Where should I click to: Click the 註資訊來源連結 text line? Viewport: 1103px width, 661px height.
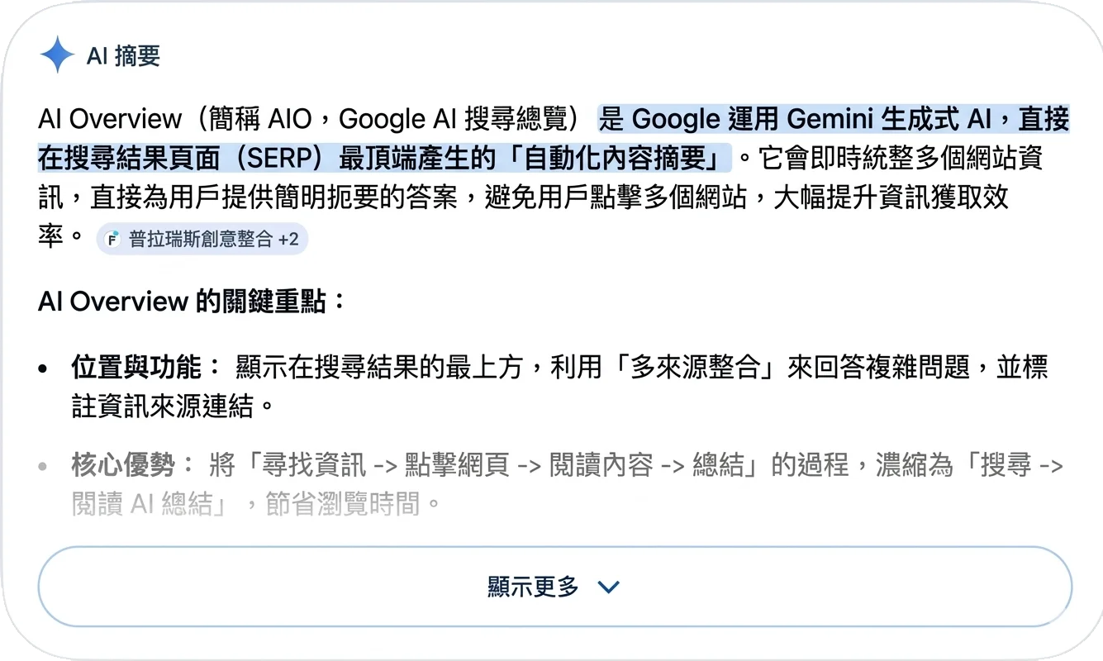click(x=172, y=406)
